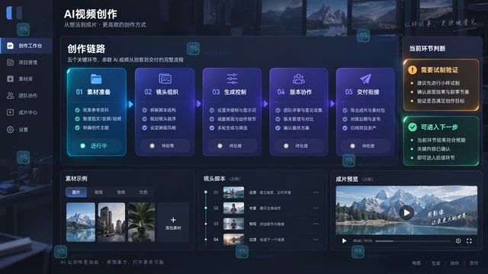The height and width of the screenshot is (274, 488).
Task: Click the folder icon on the 素材准备 card
Action: pyautogui.click(x=96, y=79)
